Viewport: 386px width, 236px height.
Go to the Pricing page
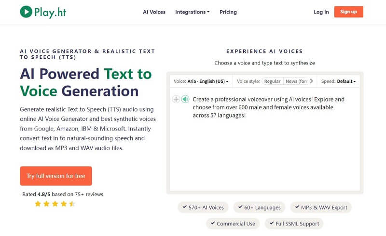pos(228,12)
